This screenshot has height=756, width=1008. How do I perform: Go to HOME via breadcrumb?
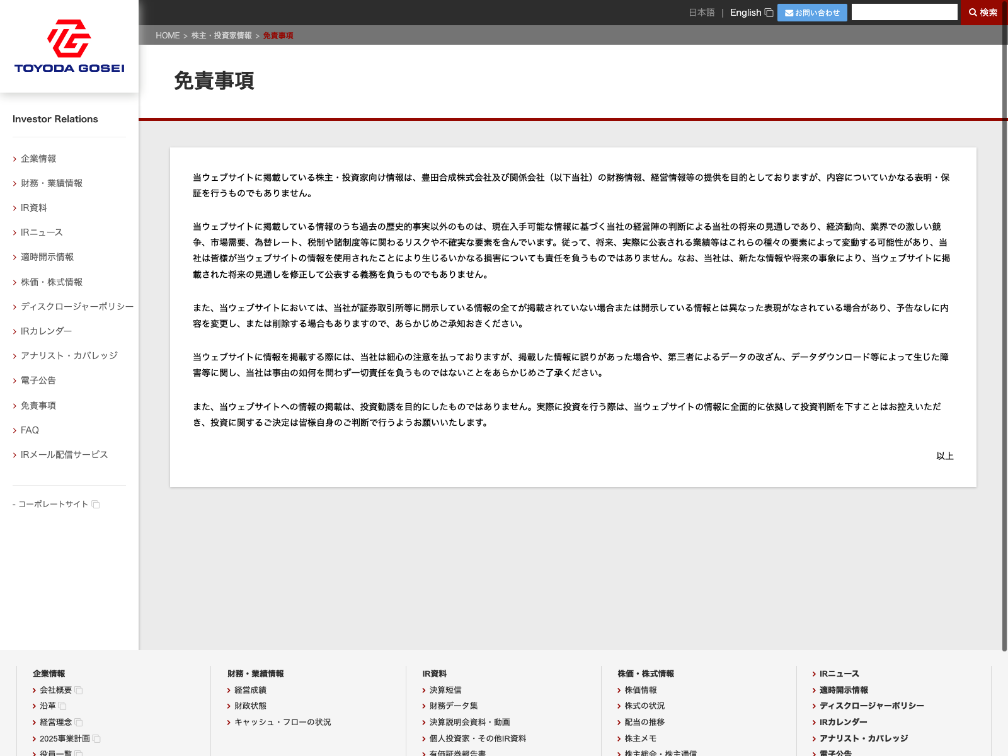point(168,36)
